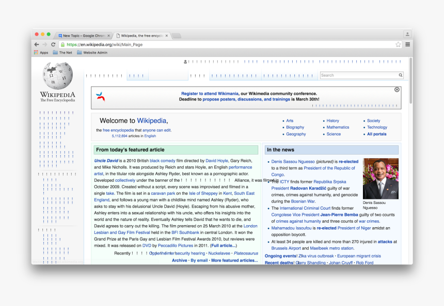Screen dimensions: 444x306
Task: Open By email link
Action: (199, 261)
